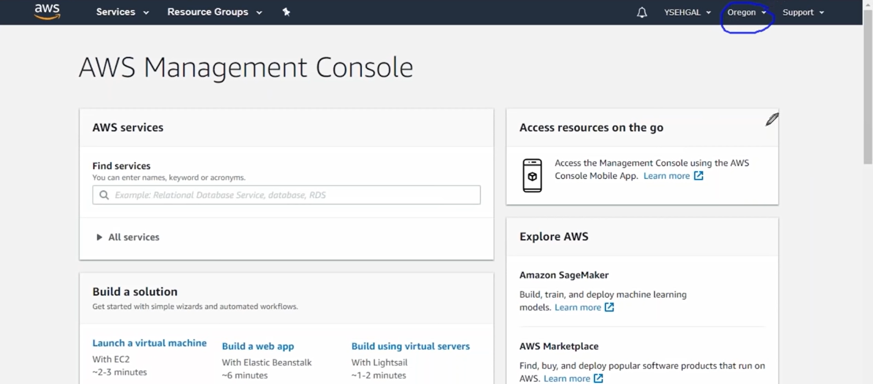Screen dimensions: 873x384
Task: Open the notifications bell icon
Action: (x=642, y=12)
